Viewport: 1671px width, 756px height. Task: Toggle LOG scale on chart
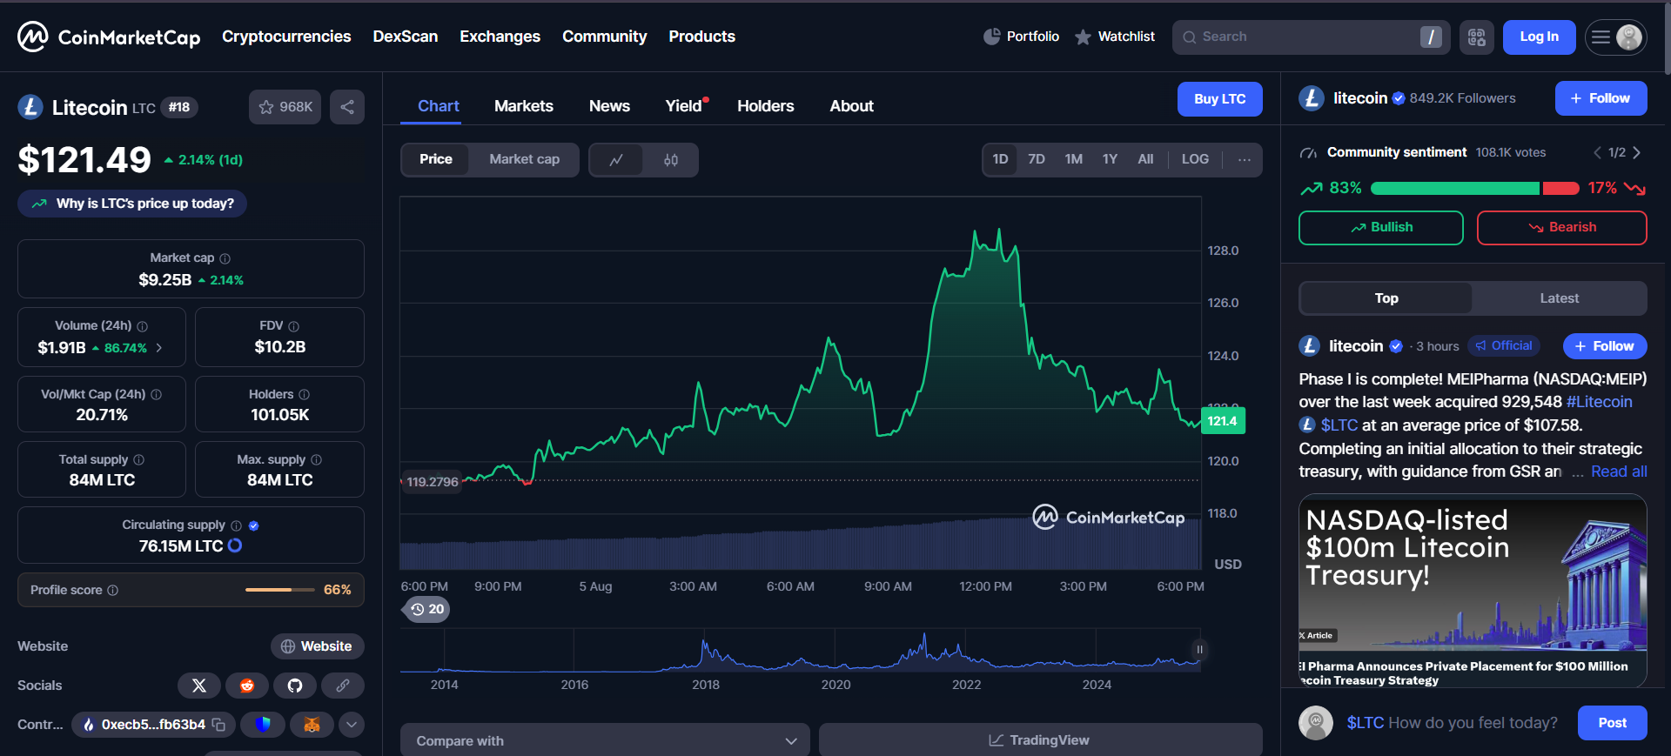click(1195, 160)
